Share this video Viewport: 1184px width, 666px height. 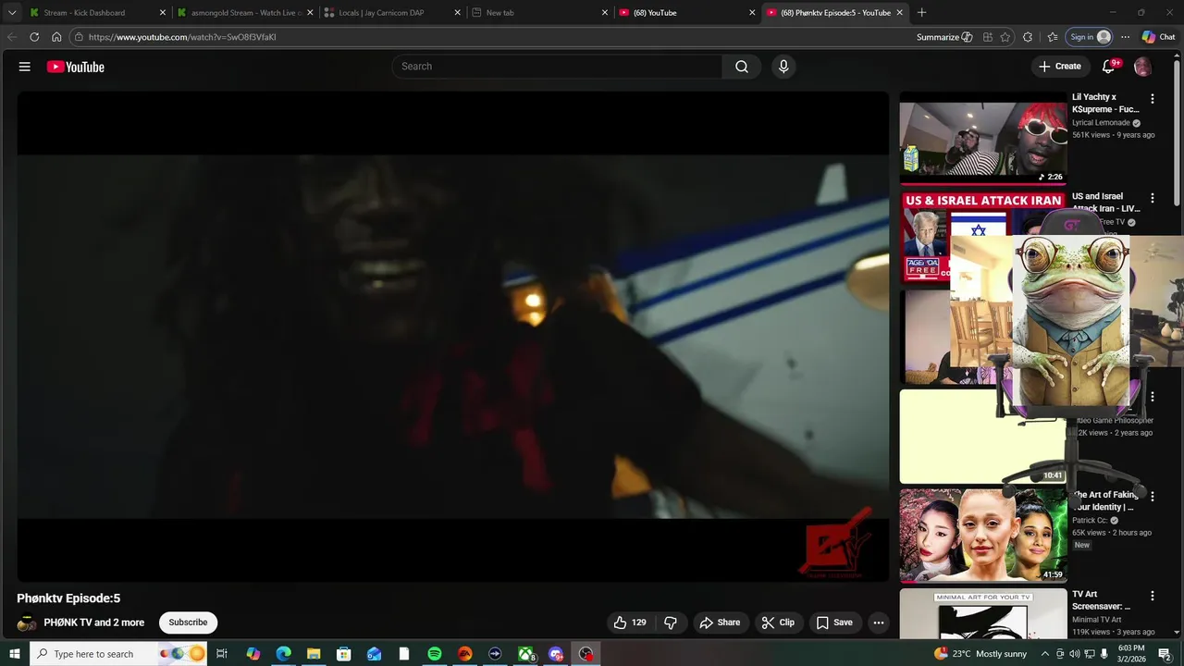(721, 623)
